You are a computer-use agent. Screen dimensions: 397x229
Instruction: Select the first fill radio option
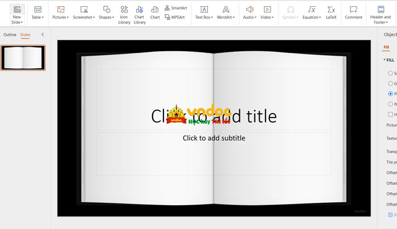(390, 73)
